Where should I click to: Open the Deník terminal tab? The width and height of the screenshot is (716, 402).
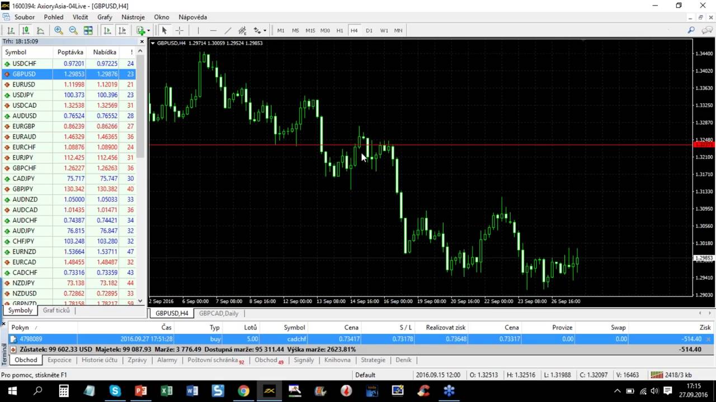(x=403, y=360)
